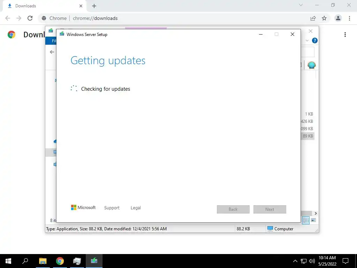
Task: Click the Windows Server Setup title icon
Action: 62,34
